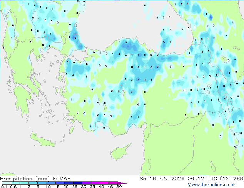The image size is (244, 188).
Task: Click the over-50 arrow tip of legend
Action: point(122,183)
